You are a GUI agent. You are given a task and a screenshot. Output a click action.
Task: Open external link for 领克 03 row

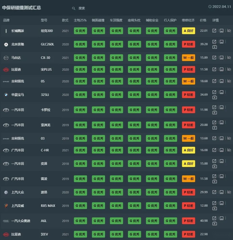click(x=214, y=138)
